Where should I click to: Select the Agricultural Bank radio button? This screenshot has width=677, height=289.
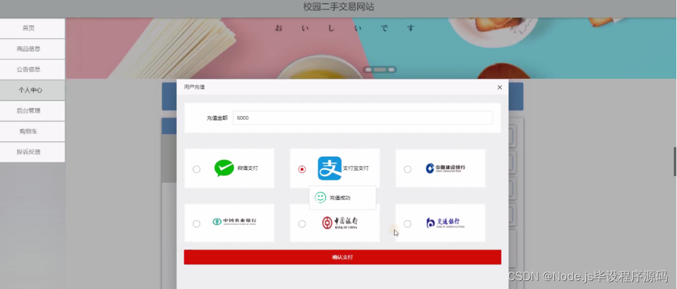197,224
